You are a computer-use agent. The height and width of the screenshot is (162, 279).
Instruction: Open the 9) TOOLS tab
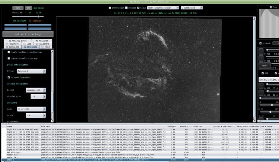(46, 47)
